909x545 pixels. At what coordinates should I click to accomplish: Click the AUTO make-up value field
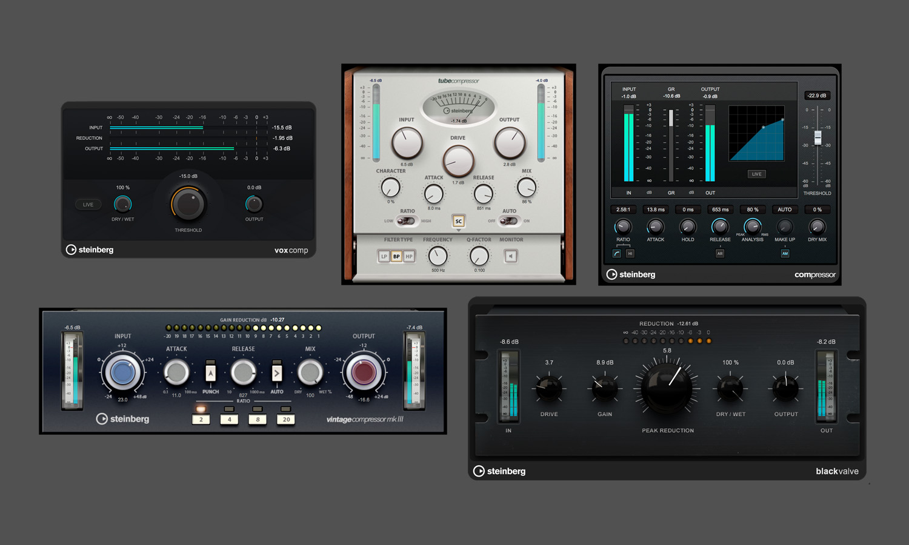pyautogui.click(x=785, y=210)
